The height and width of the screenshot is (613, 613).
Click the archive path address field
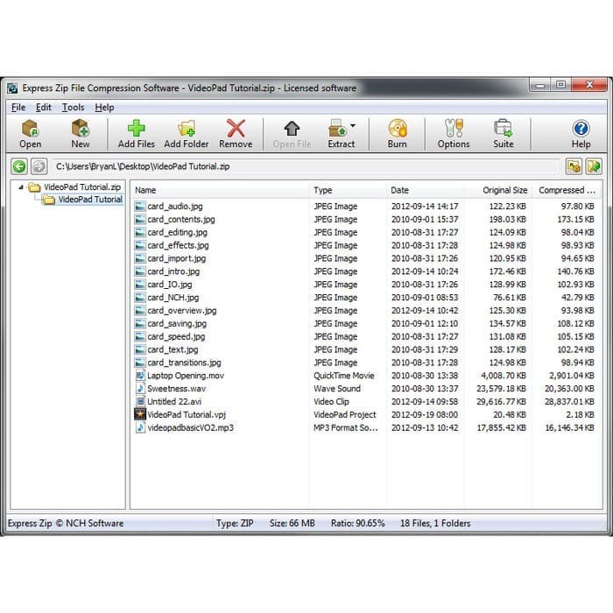tap(306, 166)
